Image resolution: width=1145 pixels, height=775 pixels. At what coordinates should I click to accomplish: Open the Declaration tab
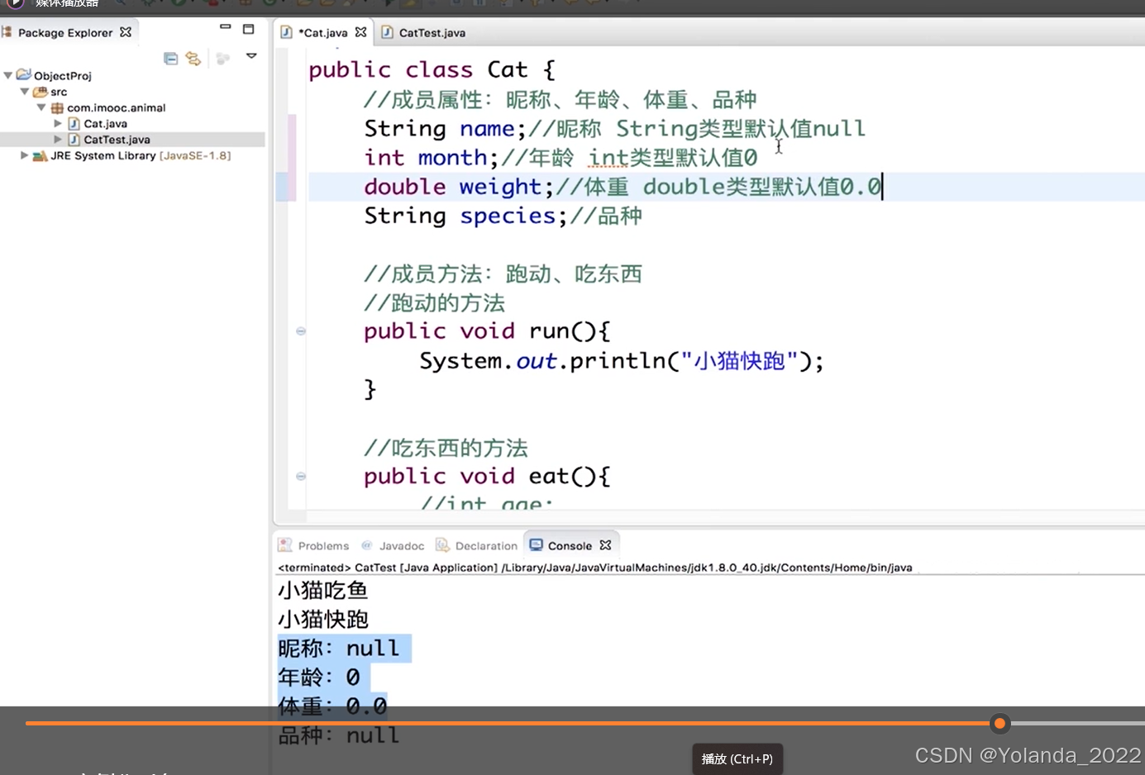click(x=486, y=545)
